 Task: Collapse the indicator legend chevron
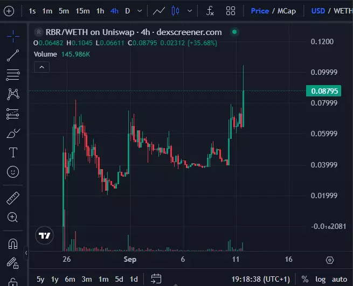[41, 67]
